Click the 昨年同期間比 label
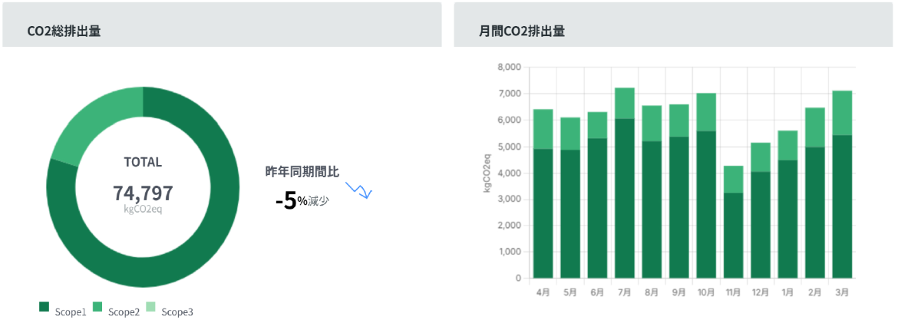Screen dimensions: 898x320 pos(302,171)
